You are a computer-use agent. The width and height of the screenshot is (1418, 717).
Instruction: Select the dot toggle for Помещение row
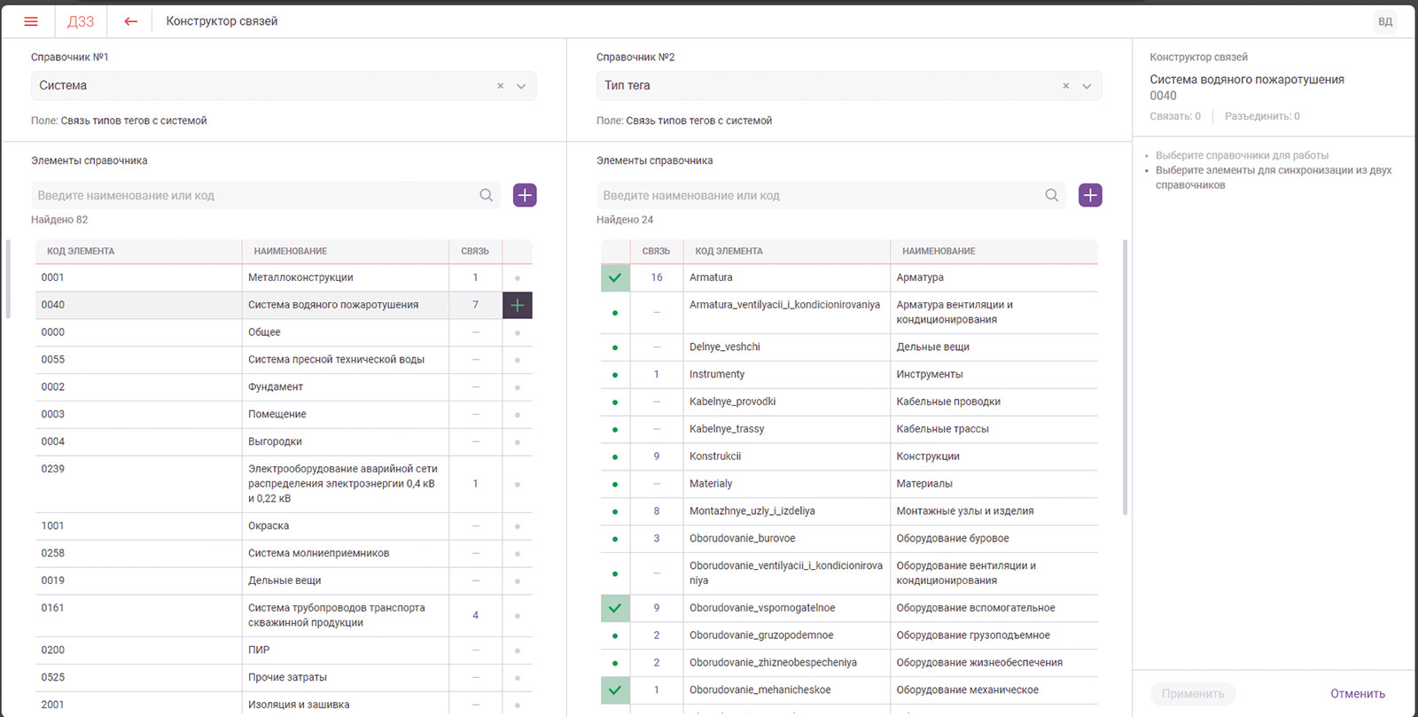point(518,415)
